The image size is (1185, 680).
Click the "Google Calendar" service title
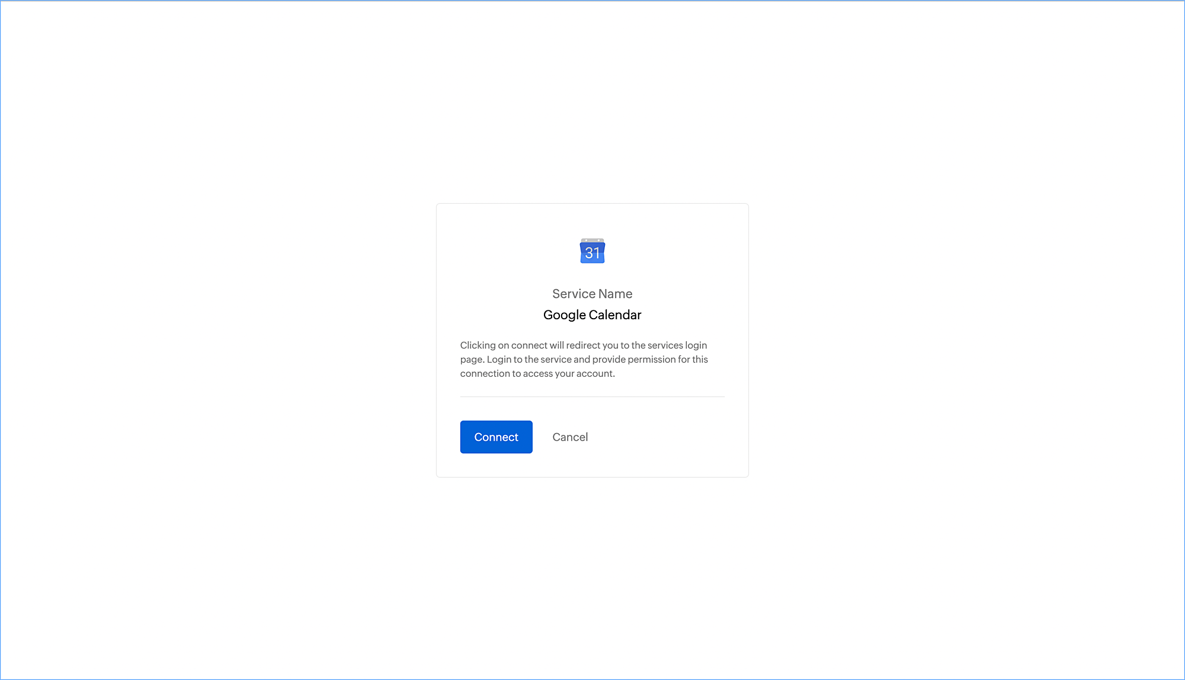(x=592, y=315)
